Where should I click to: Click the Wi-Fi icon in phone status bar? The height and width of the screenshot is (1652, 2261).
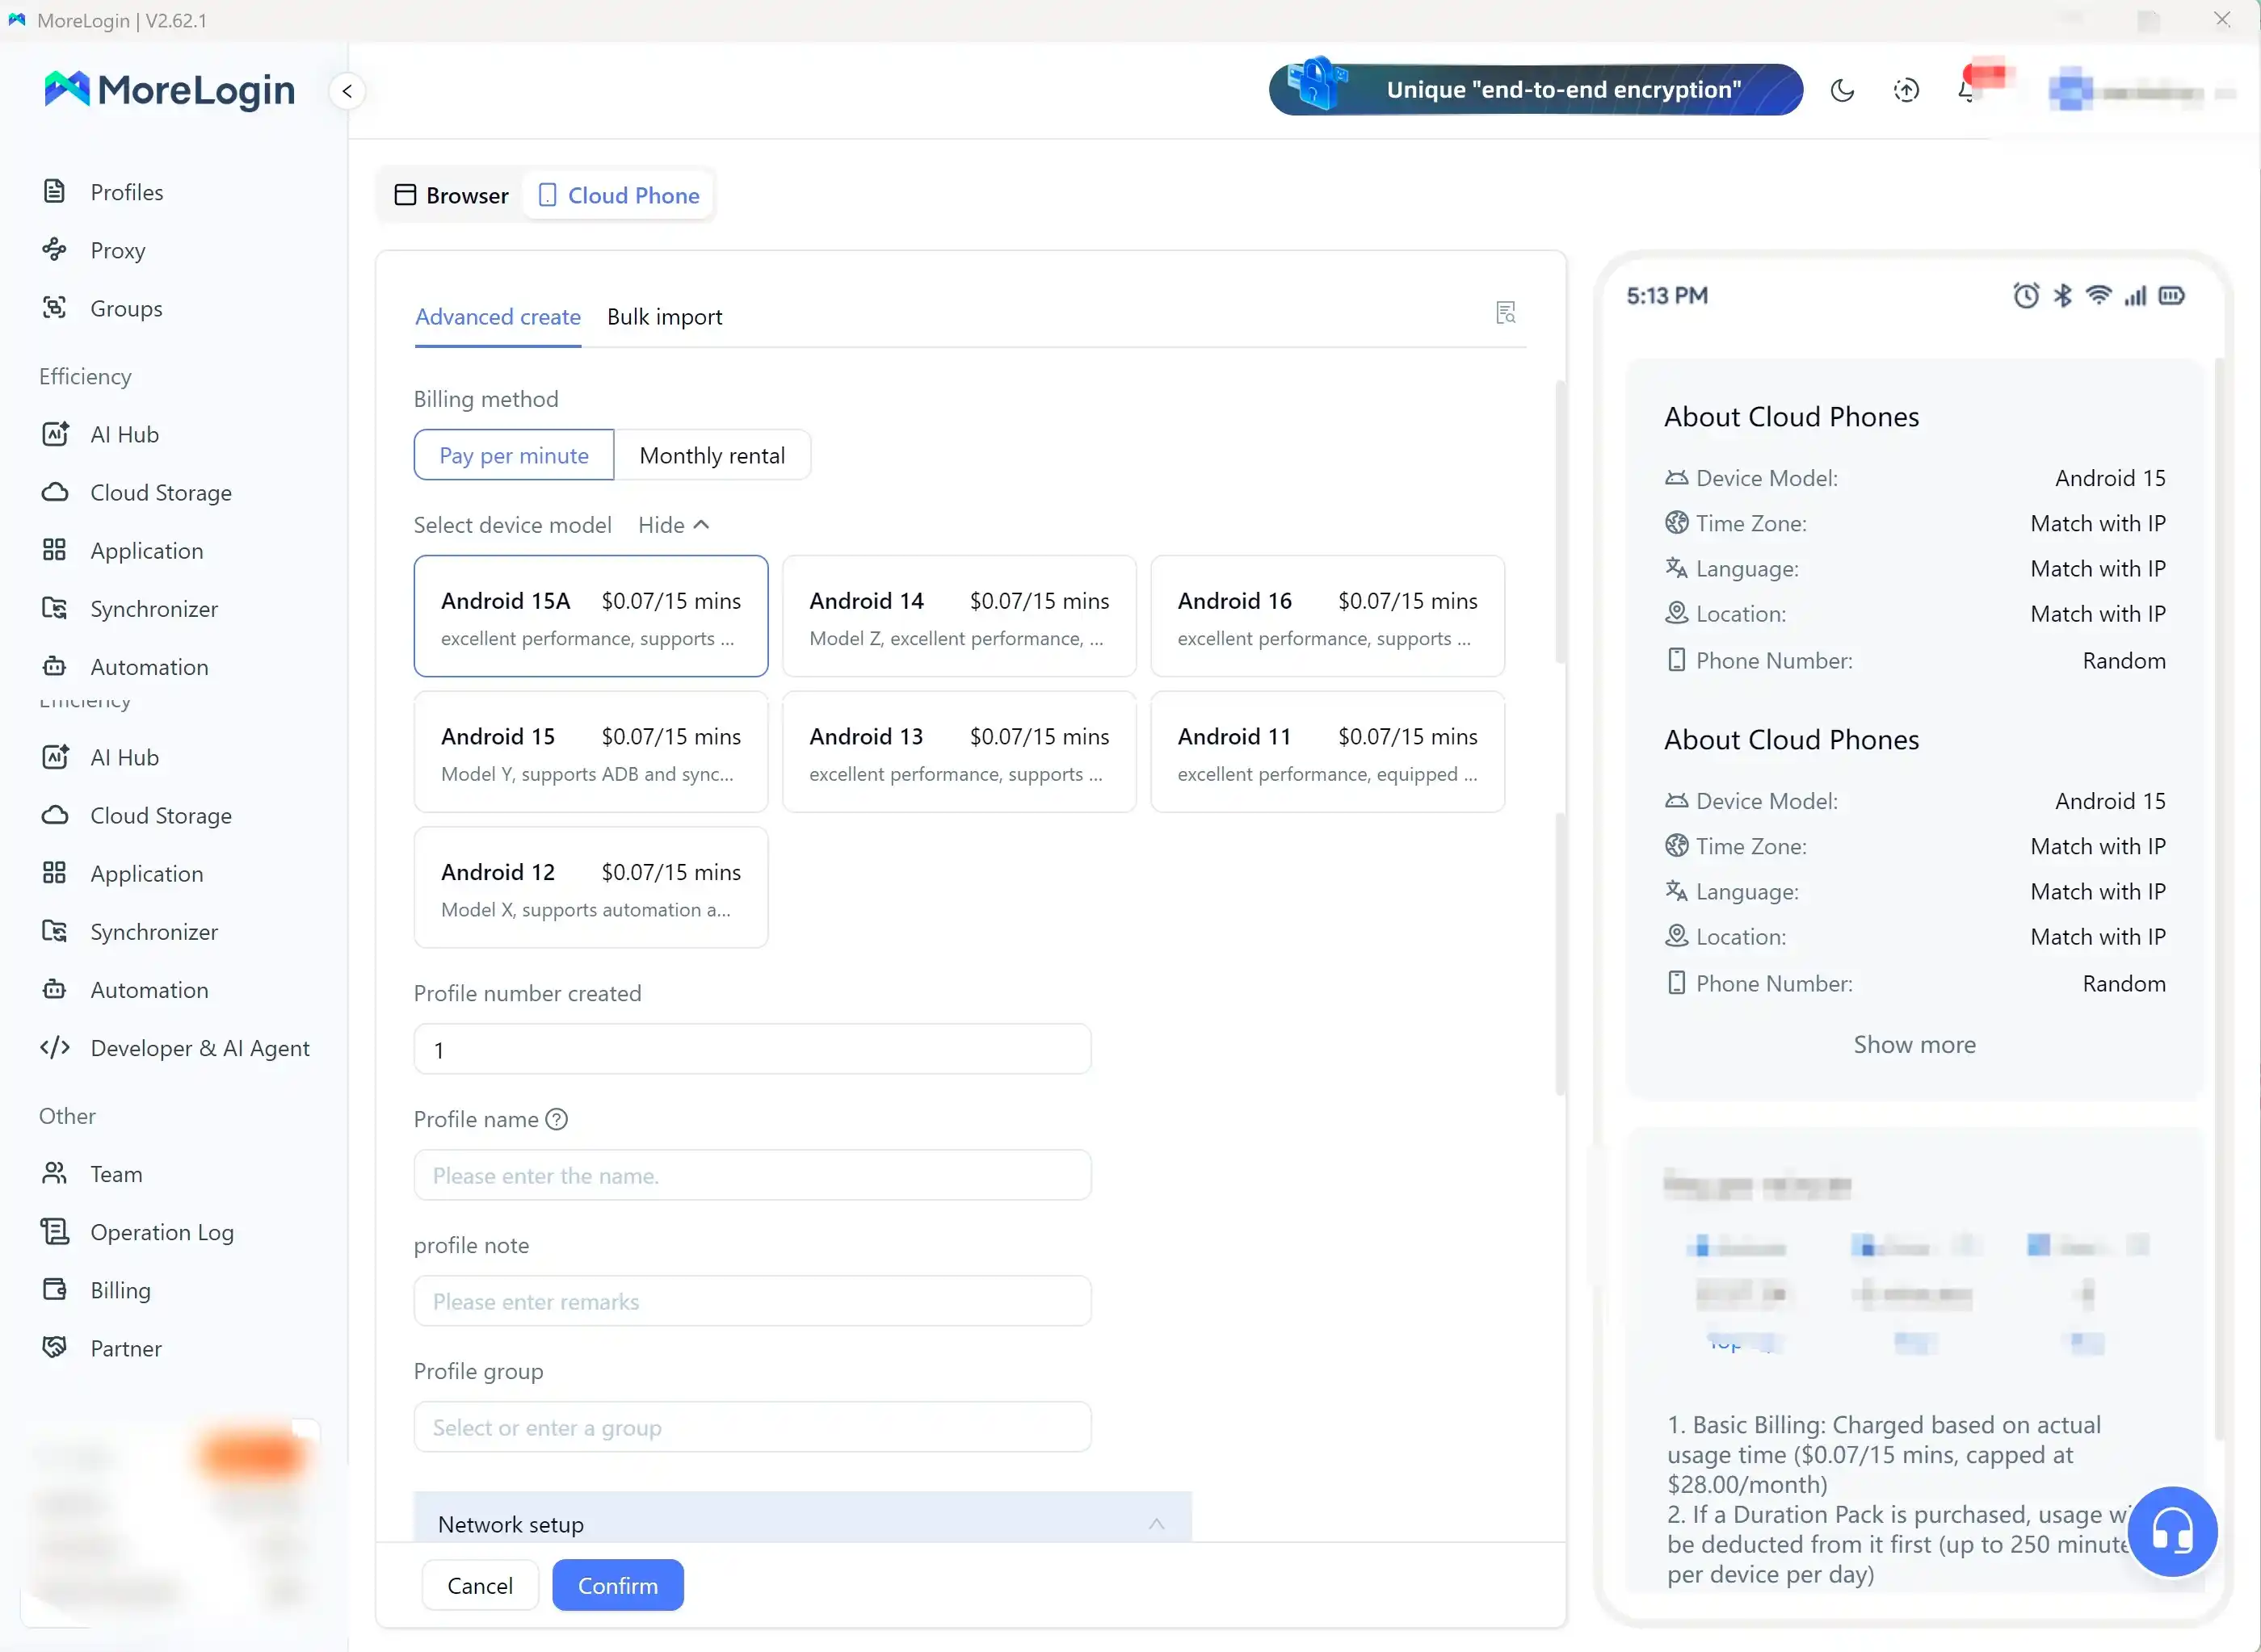(2098, 296)
